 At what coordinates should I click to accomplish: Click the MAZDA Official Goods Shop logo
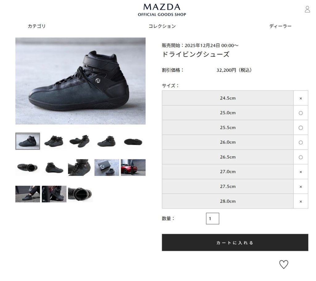(162, 10)
